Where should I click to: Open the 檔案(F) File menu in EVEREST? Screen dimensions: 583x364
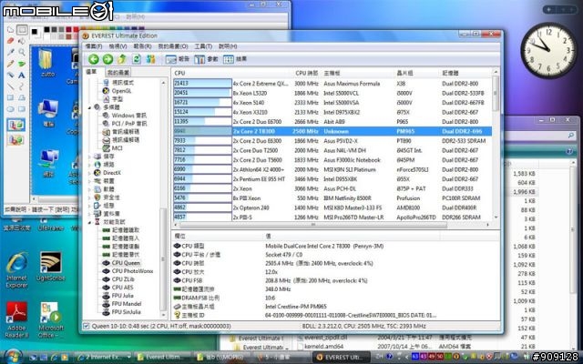pos(94,46)
